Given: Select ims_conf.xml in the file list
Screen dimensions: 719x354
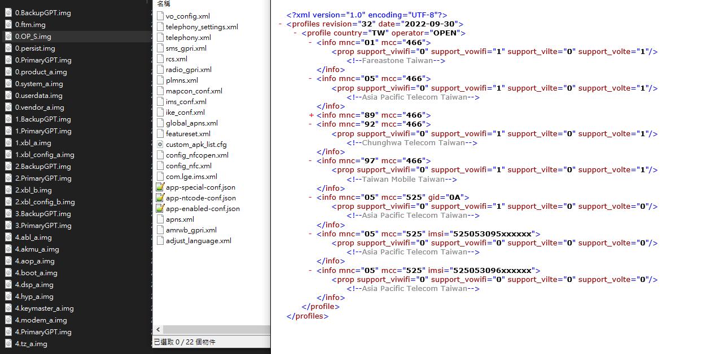Looking at the screenshot, I should [186, 102].
